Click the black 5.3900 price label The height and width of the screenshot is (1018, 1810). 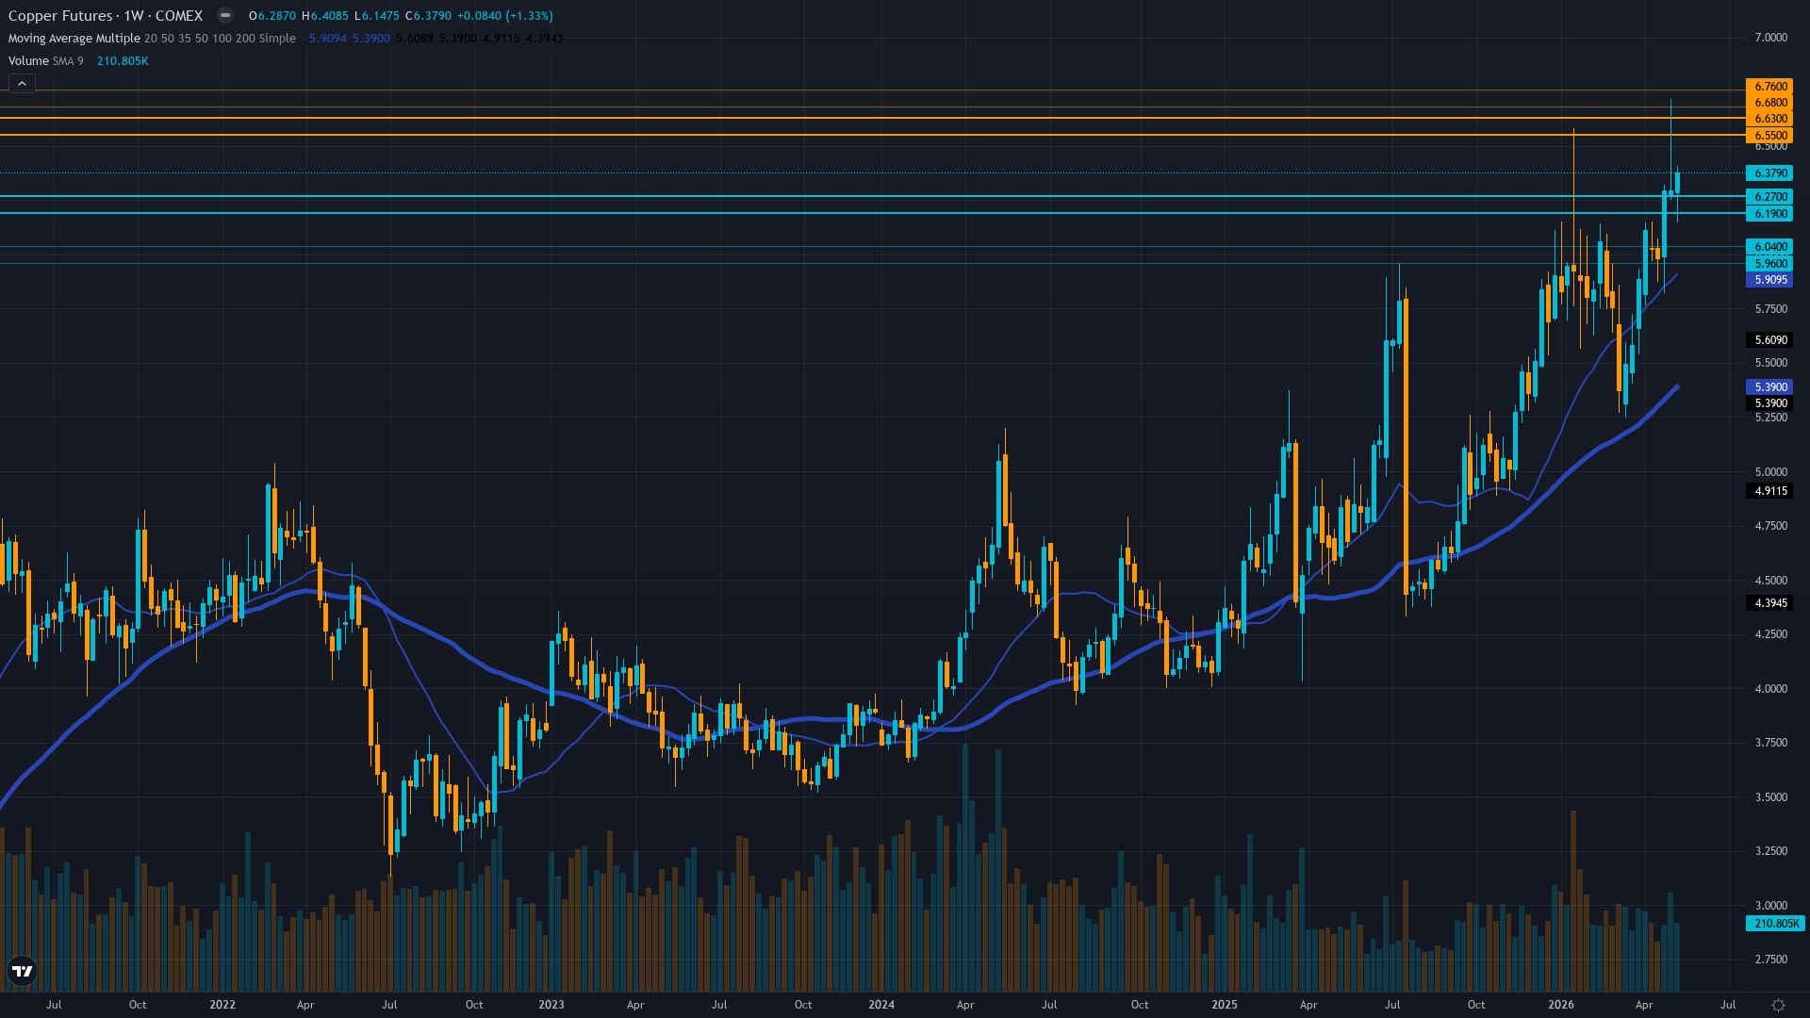point(1769,403)
